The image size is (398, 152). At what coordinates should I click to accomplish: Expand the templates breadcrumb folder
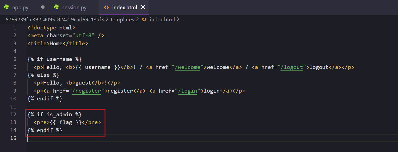pos(122,20)
